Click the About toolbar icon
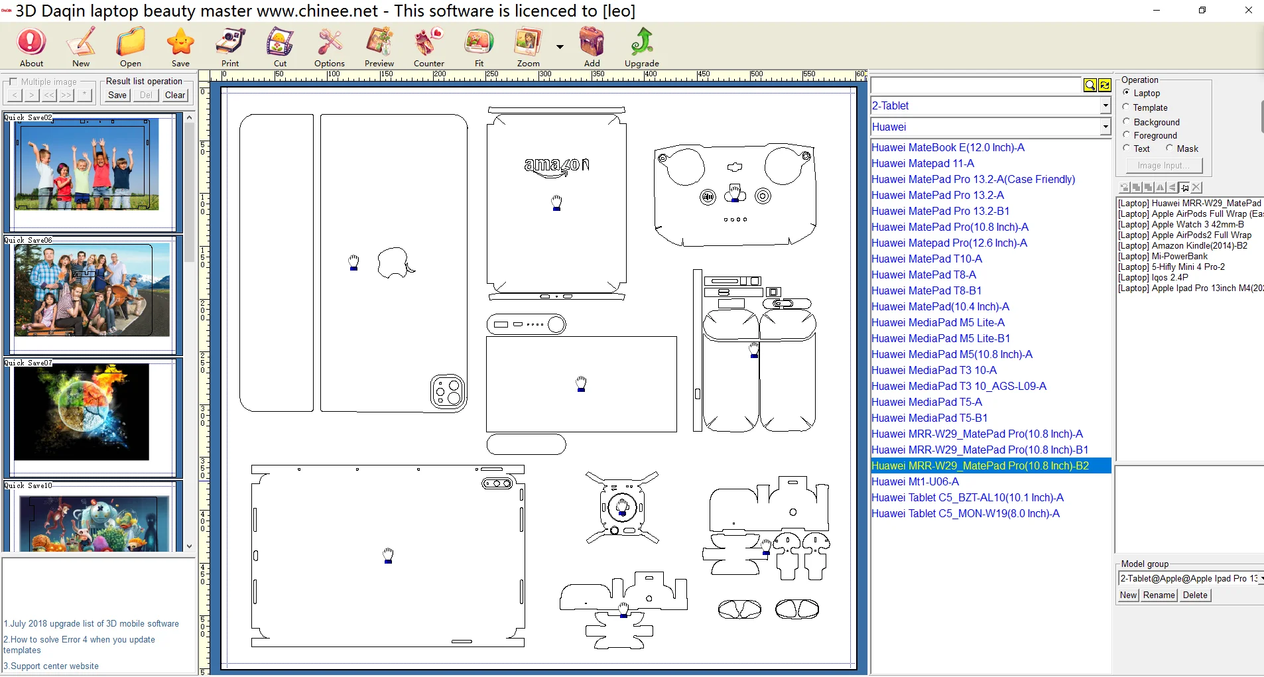The image size is (1264, 677). [x=31, y=42]
